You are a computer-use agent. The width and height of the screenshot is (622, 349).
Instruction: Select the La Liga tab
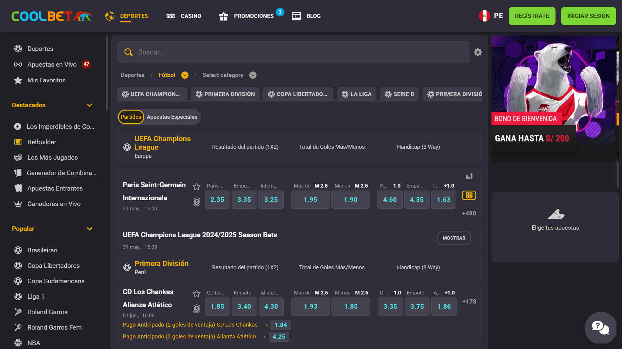coord(356,94)
